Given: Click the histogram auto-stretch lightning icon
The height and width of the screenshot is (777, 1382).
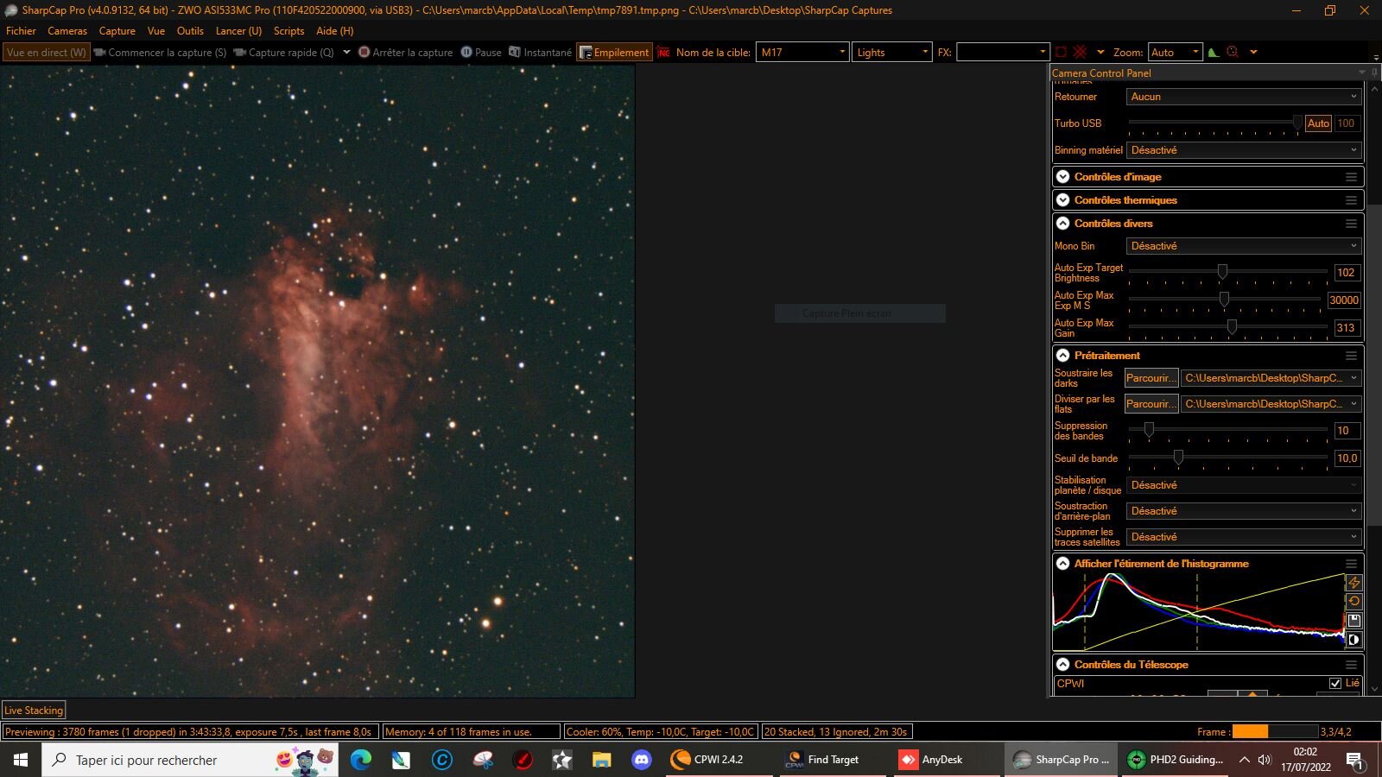Looking at the screenshot, I should [1353, 583].
